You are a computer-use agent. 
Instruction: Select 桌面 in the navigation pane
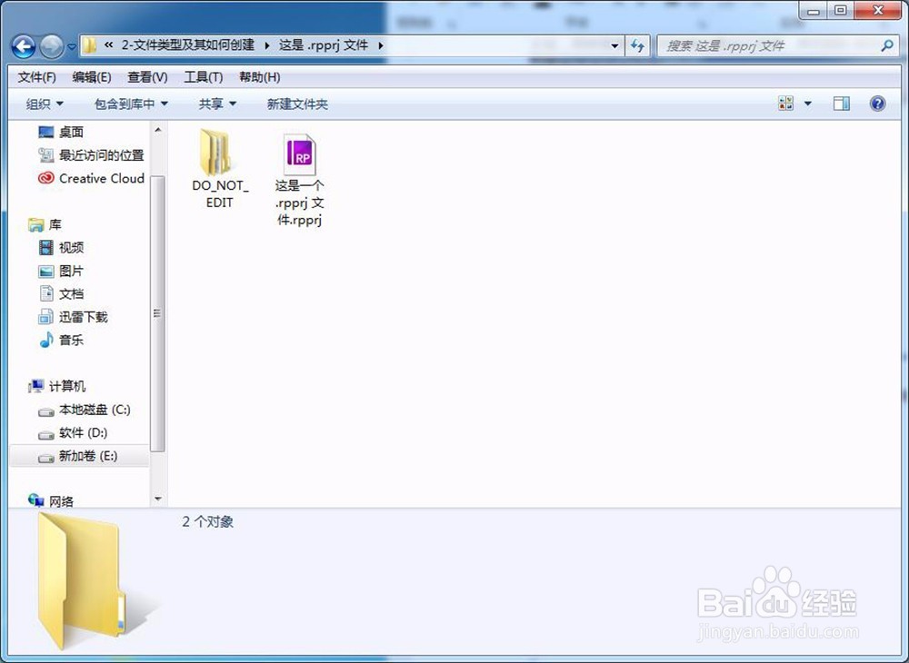(x=71, y=132)
